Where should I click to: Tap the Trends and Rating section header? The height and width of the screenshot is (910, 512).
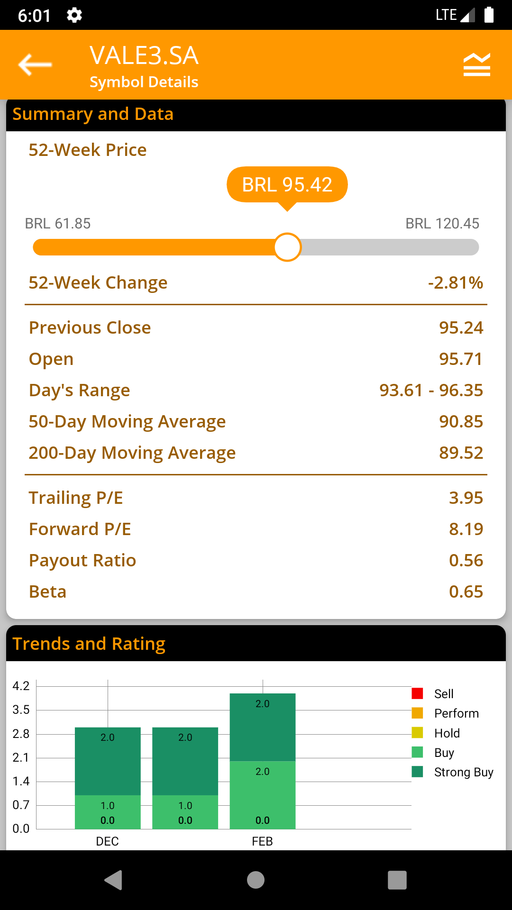256,644
